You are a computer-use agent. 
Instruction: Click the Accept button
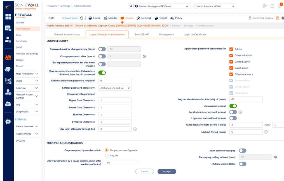167,172
